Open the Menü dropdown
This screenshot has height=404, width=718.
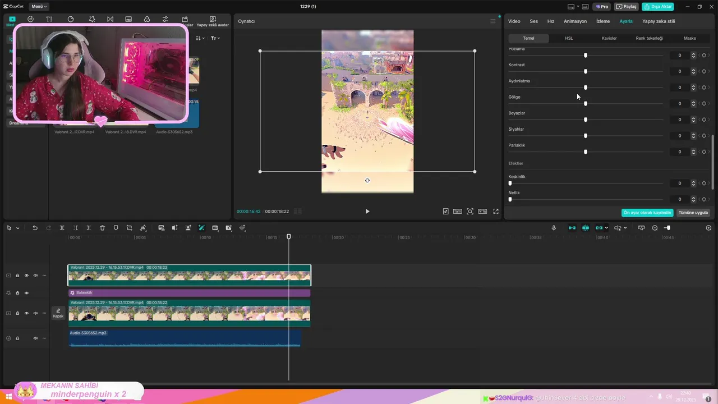[38, 7]
